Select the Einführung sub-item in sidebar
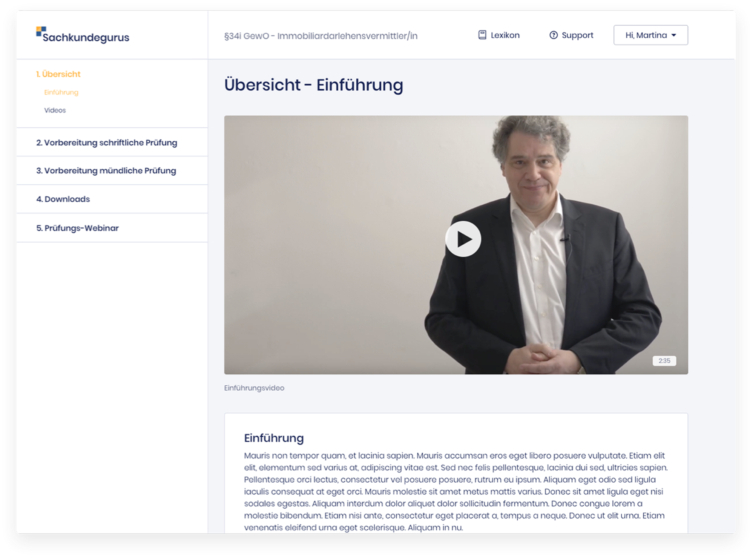This screenshot has height=558, width=753. coord(61,92)
